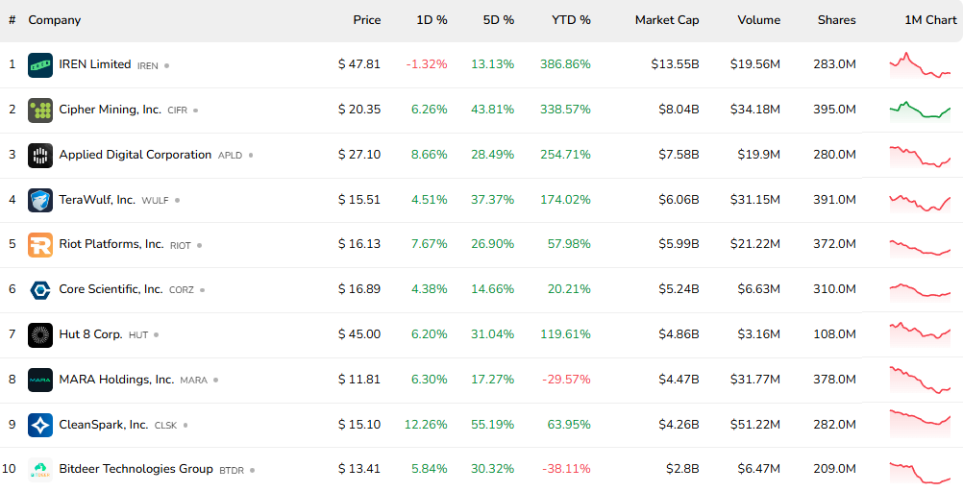Open the IREN Limited 1M chart thumbnail
The height and width of the screenshot is (492, 963).
point(920,65)
